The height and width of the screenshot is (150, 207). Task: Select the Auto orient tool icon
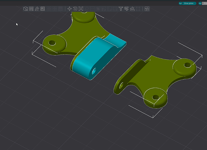click(37, 9)
